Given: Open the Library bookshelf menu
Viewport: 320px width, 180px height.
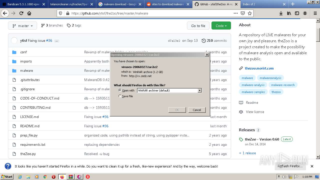Looking at the screenshot, I should 289,13.
